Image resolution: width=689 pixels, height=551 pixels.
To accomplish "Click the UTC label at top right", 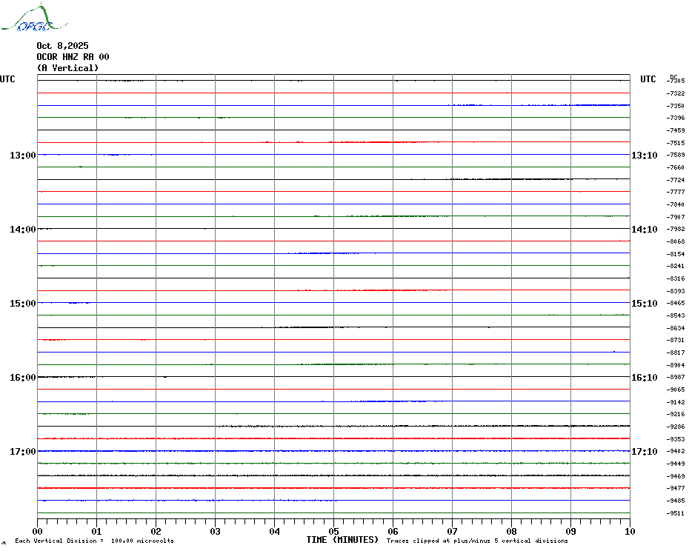I will (x=648, y=79).
